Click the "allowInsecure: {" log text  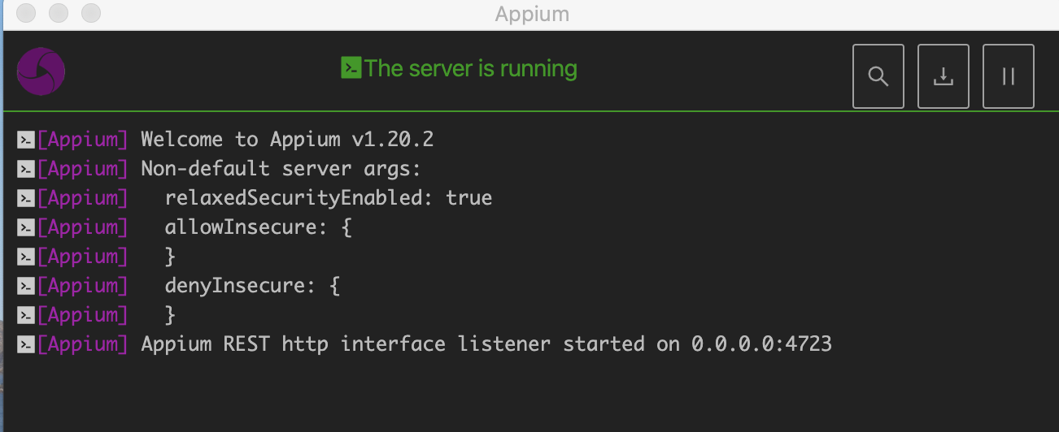[258, 227]
